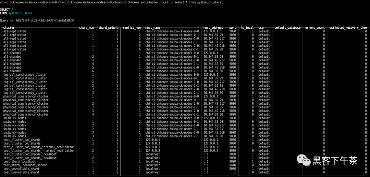The image size is (370, 177).
Task: Click the 'host_address' column header
Action: (x=213, y=28)
